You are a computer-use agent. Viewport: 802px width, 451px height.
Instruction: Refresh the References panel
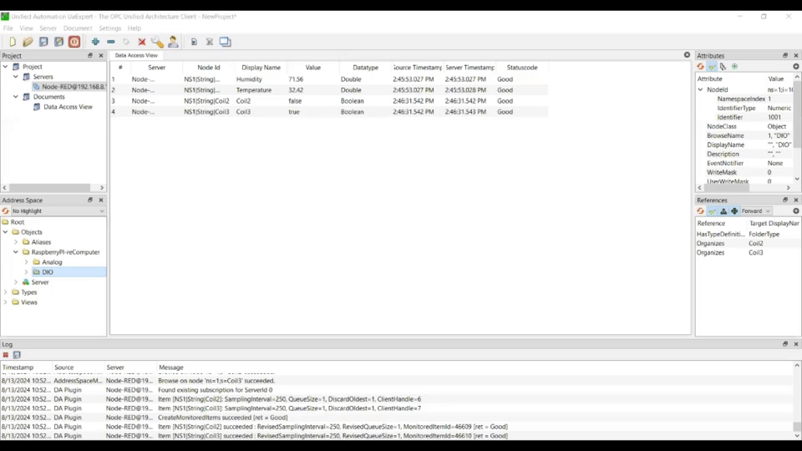[700, 211]
